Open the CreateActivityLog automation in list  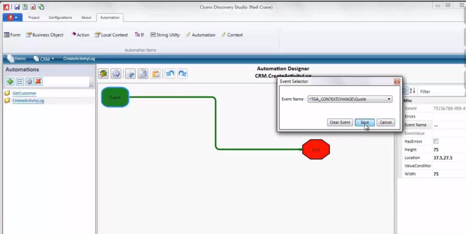(x=28, y=101)
